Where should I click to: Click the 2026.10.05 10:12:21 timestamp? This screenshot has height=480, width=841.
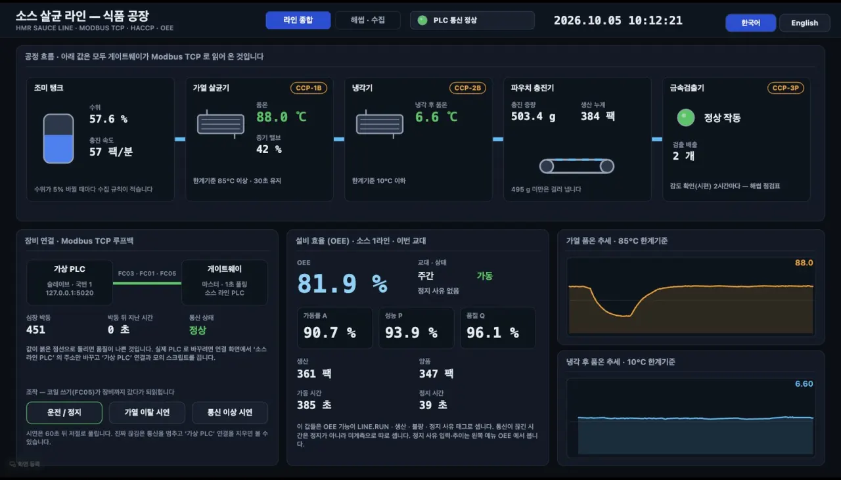[x=618, y=20]
